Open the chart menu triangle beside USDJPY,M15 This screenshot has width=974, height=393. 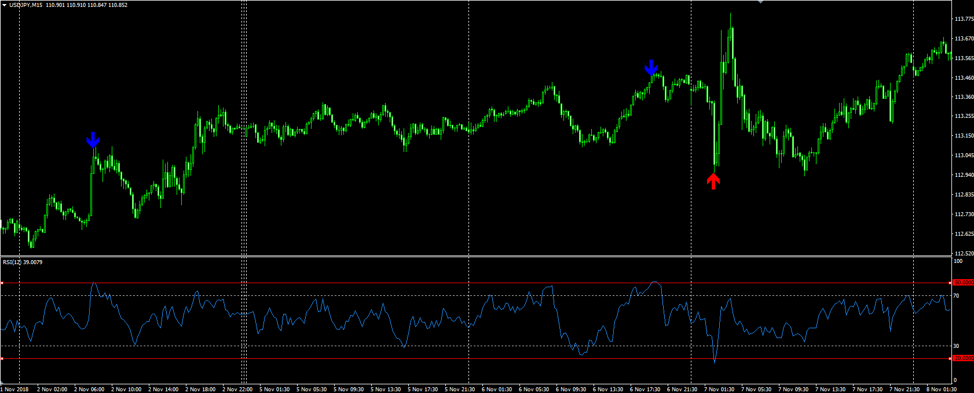click(x=4, y=5)
